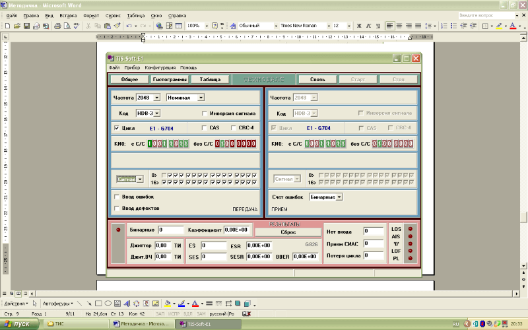The image size is (528, 330).
Task: Open the Сигнал dropdown in transmit panel
Action: (x=140, y=179)
